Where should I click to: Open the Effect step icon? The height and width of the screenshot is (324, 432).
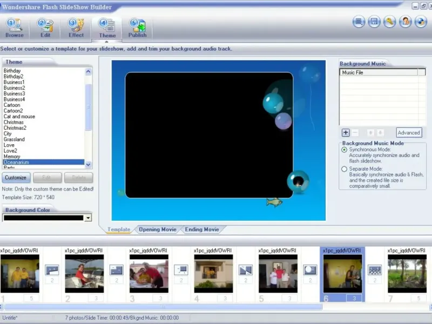76,27
